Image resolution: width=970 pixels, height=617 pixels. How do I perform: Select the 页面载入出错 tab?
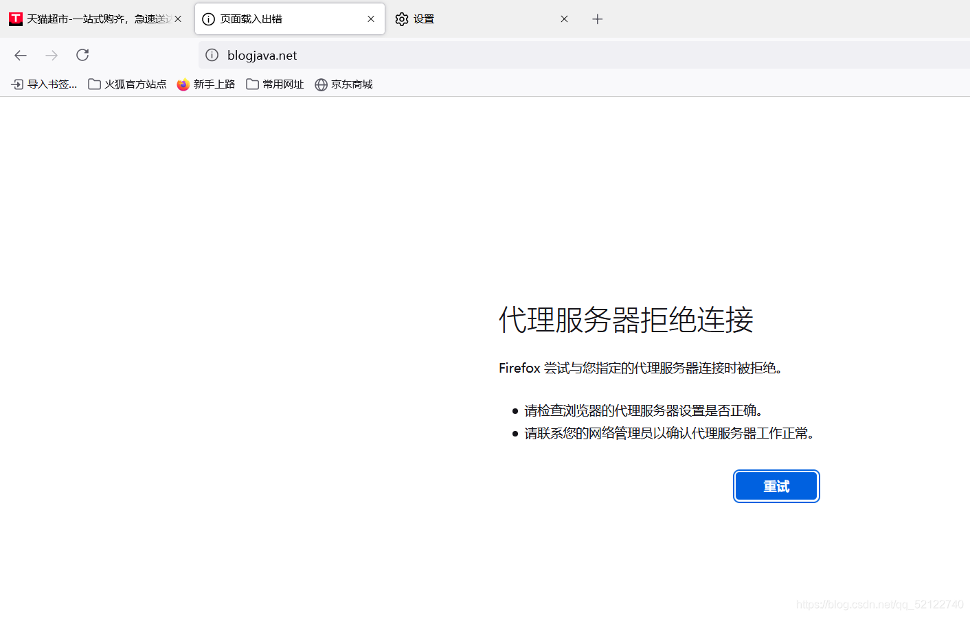click(290, 19)
